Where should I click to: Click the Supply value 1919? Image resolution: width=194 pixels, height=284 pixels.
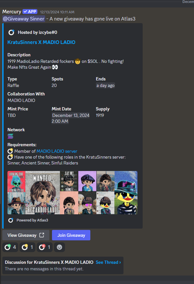(100, 115)
